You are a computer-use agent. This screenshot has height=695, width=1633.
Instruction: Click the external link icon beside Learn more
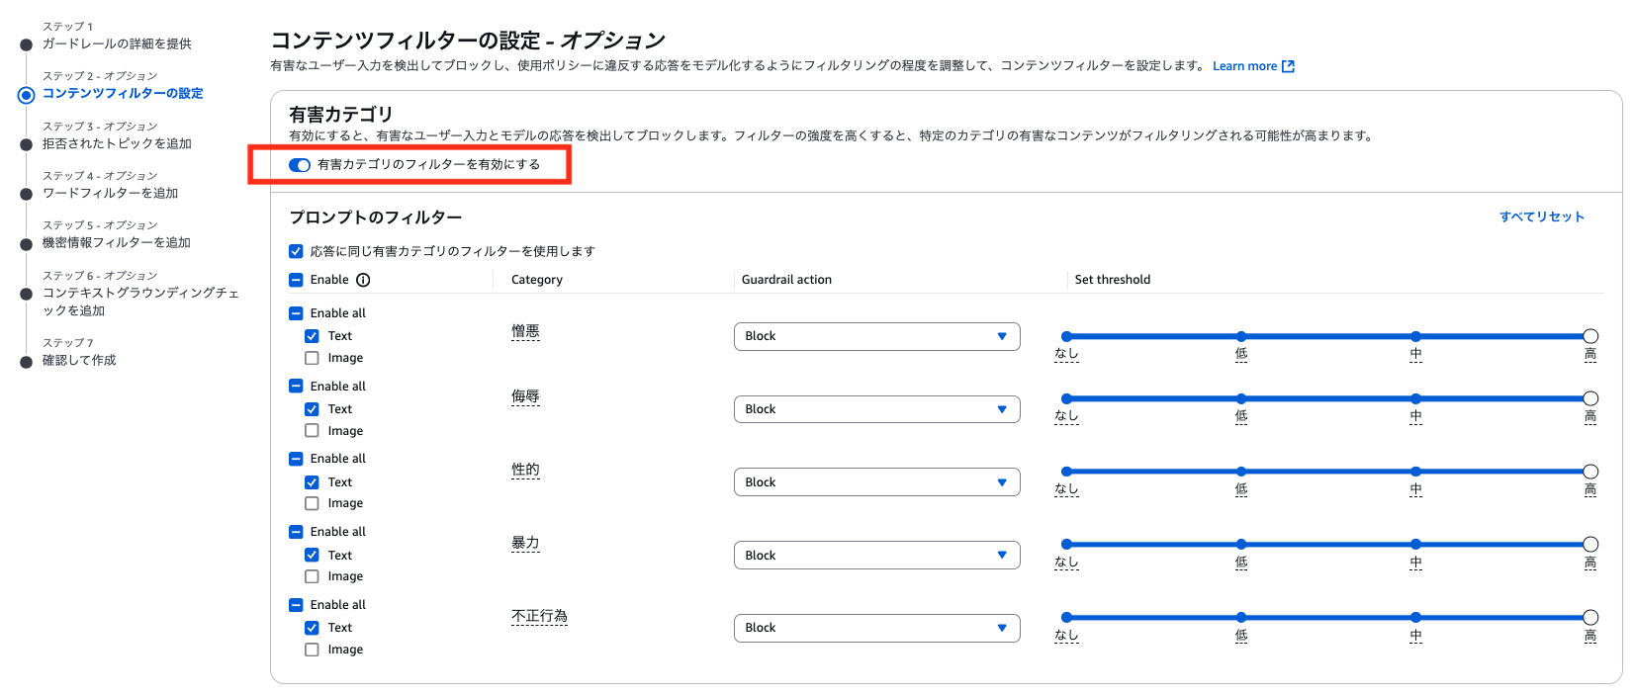1288,66
